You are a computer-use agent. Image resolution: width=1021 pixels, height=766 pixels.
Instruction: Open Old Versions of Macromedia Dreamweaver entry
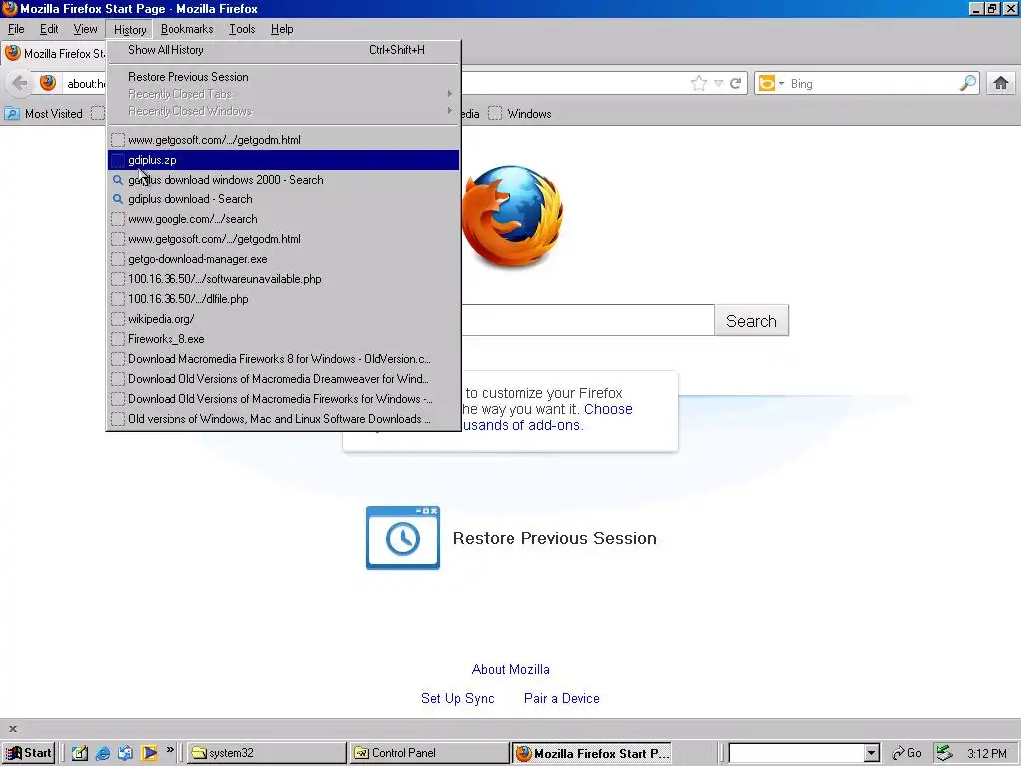(283, 379)
